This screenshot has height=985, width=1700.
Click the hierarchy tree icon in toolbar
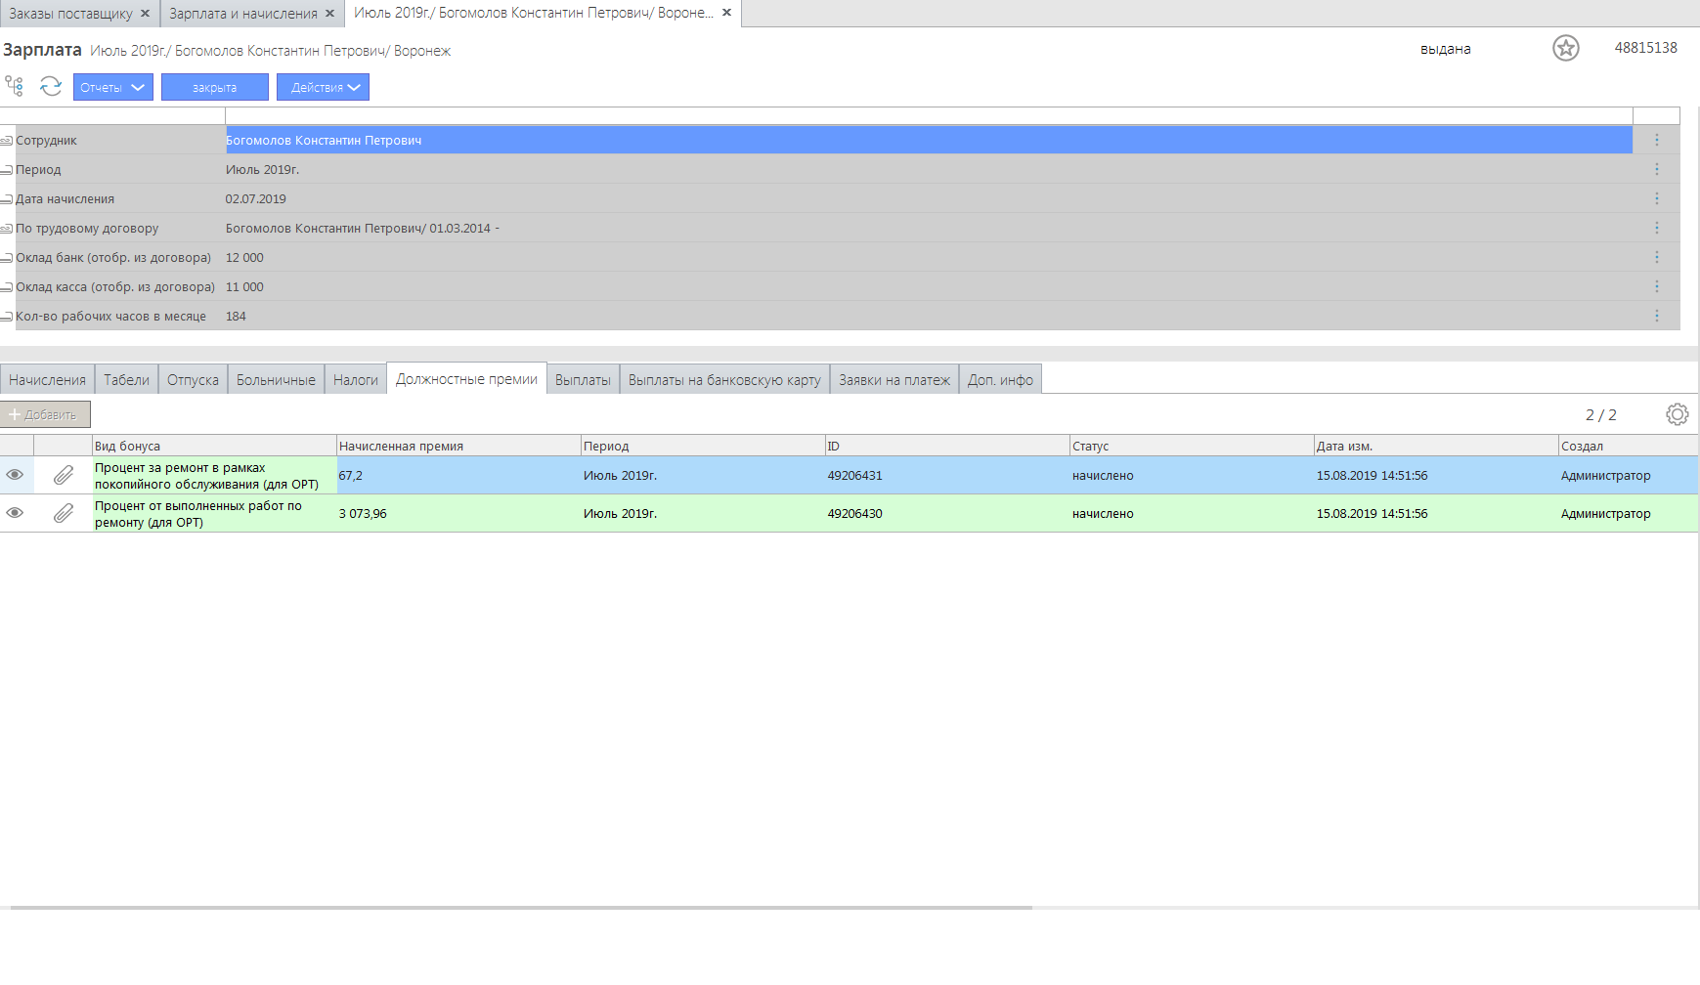coord(14,86)
